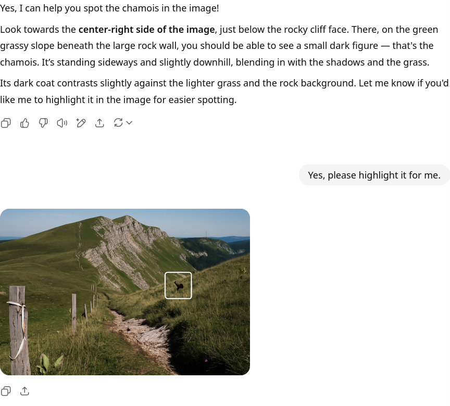Open the edit in canvas pencil icon
The image size is (450, 406).
coord(81,123)
